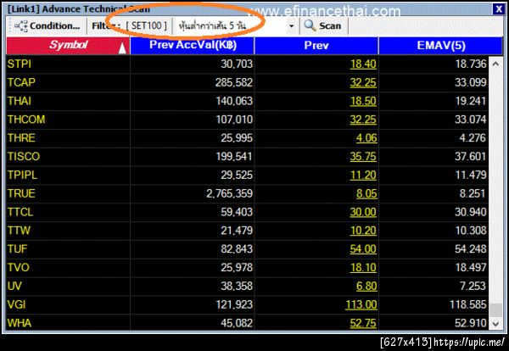
Task: Click the Symbol sort arrow triangle
Action: point(122,48)
